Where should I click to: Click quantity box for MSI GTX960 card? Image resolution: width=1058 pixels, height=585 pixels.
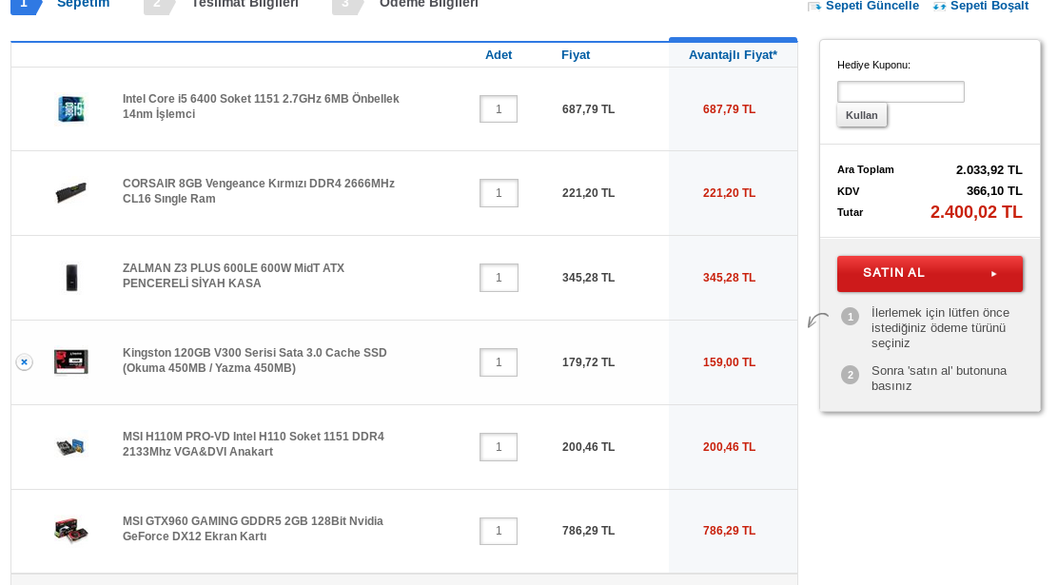[x=499, y=531]
